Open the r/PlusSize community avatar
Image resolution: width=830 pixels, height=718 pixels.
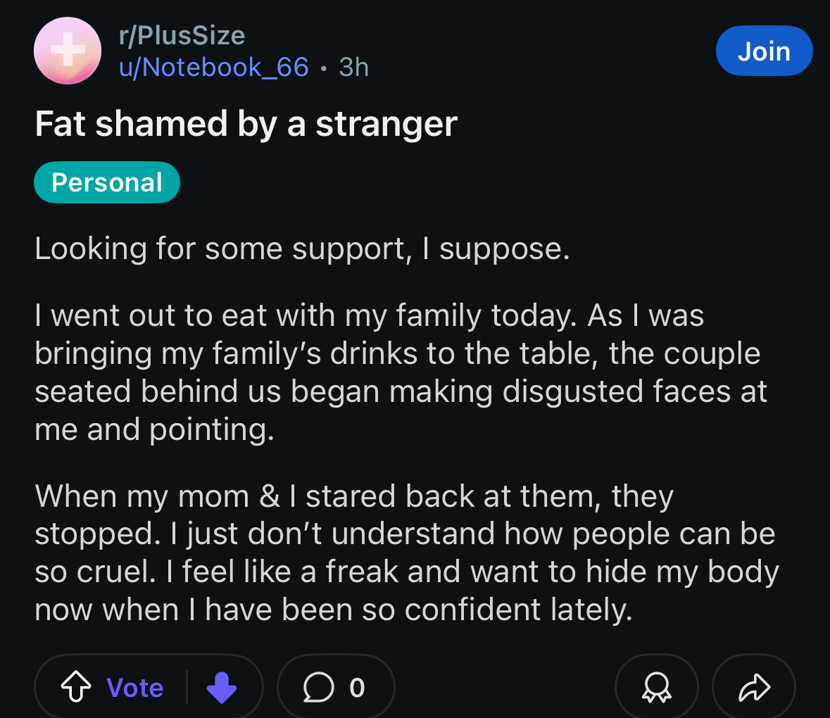[x=67, y=51]
